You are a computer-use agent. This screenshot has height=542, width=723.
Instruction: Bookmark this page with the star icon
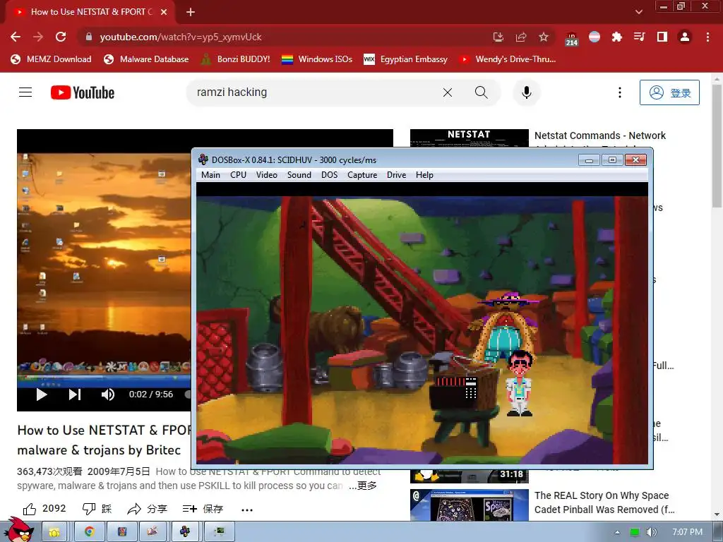point(544,37)
